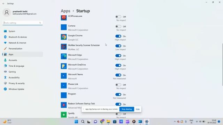Viewport: 223px width, 125px height.
Task: Click the Stop sharing button
Action: (x=126, y=109)
